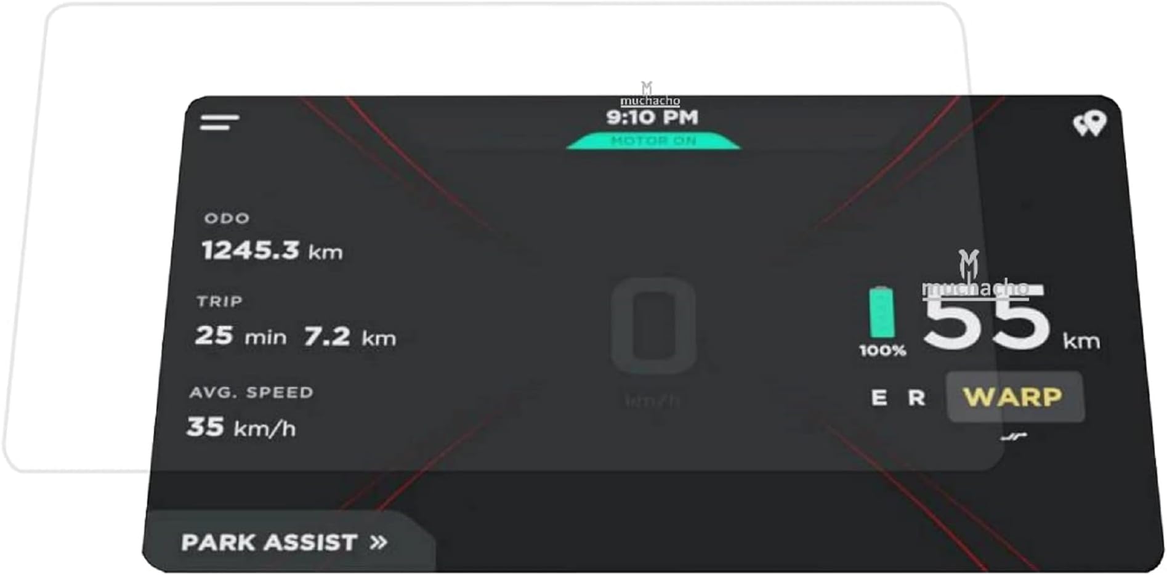Select the WARP ride mode
Viewport: 1167px width, 575px height.
click(1014, 397)
